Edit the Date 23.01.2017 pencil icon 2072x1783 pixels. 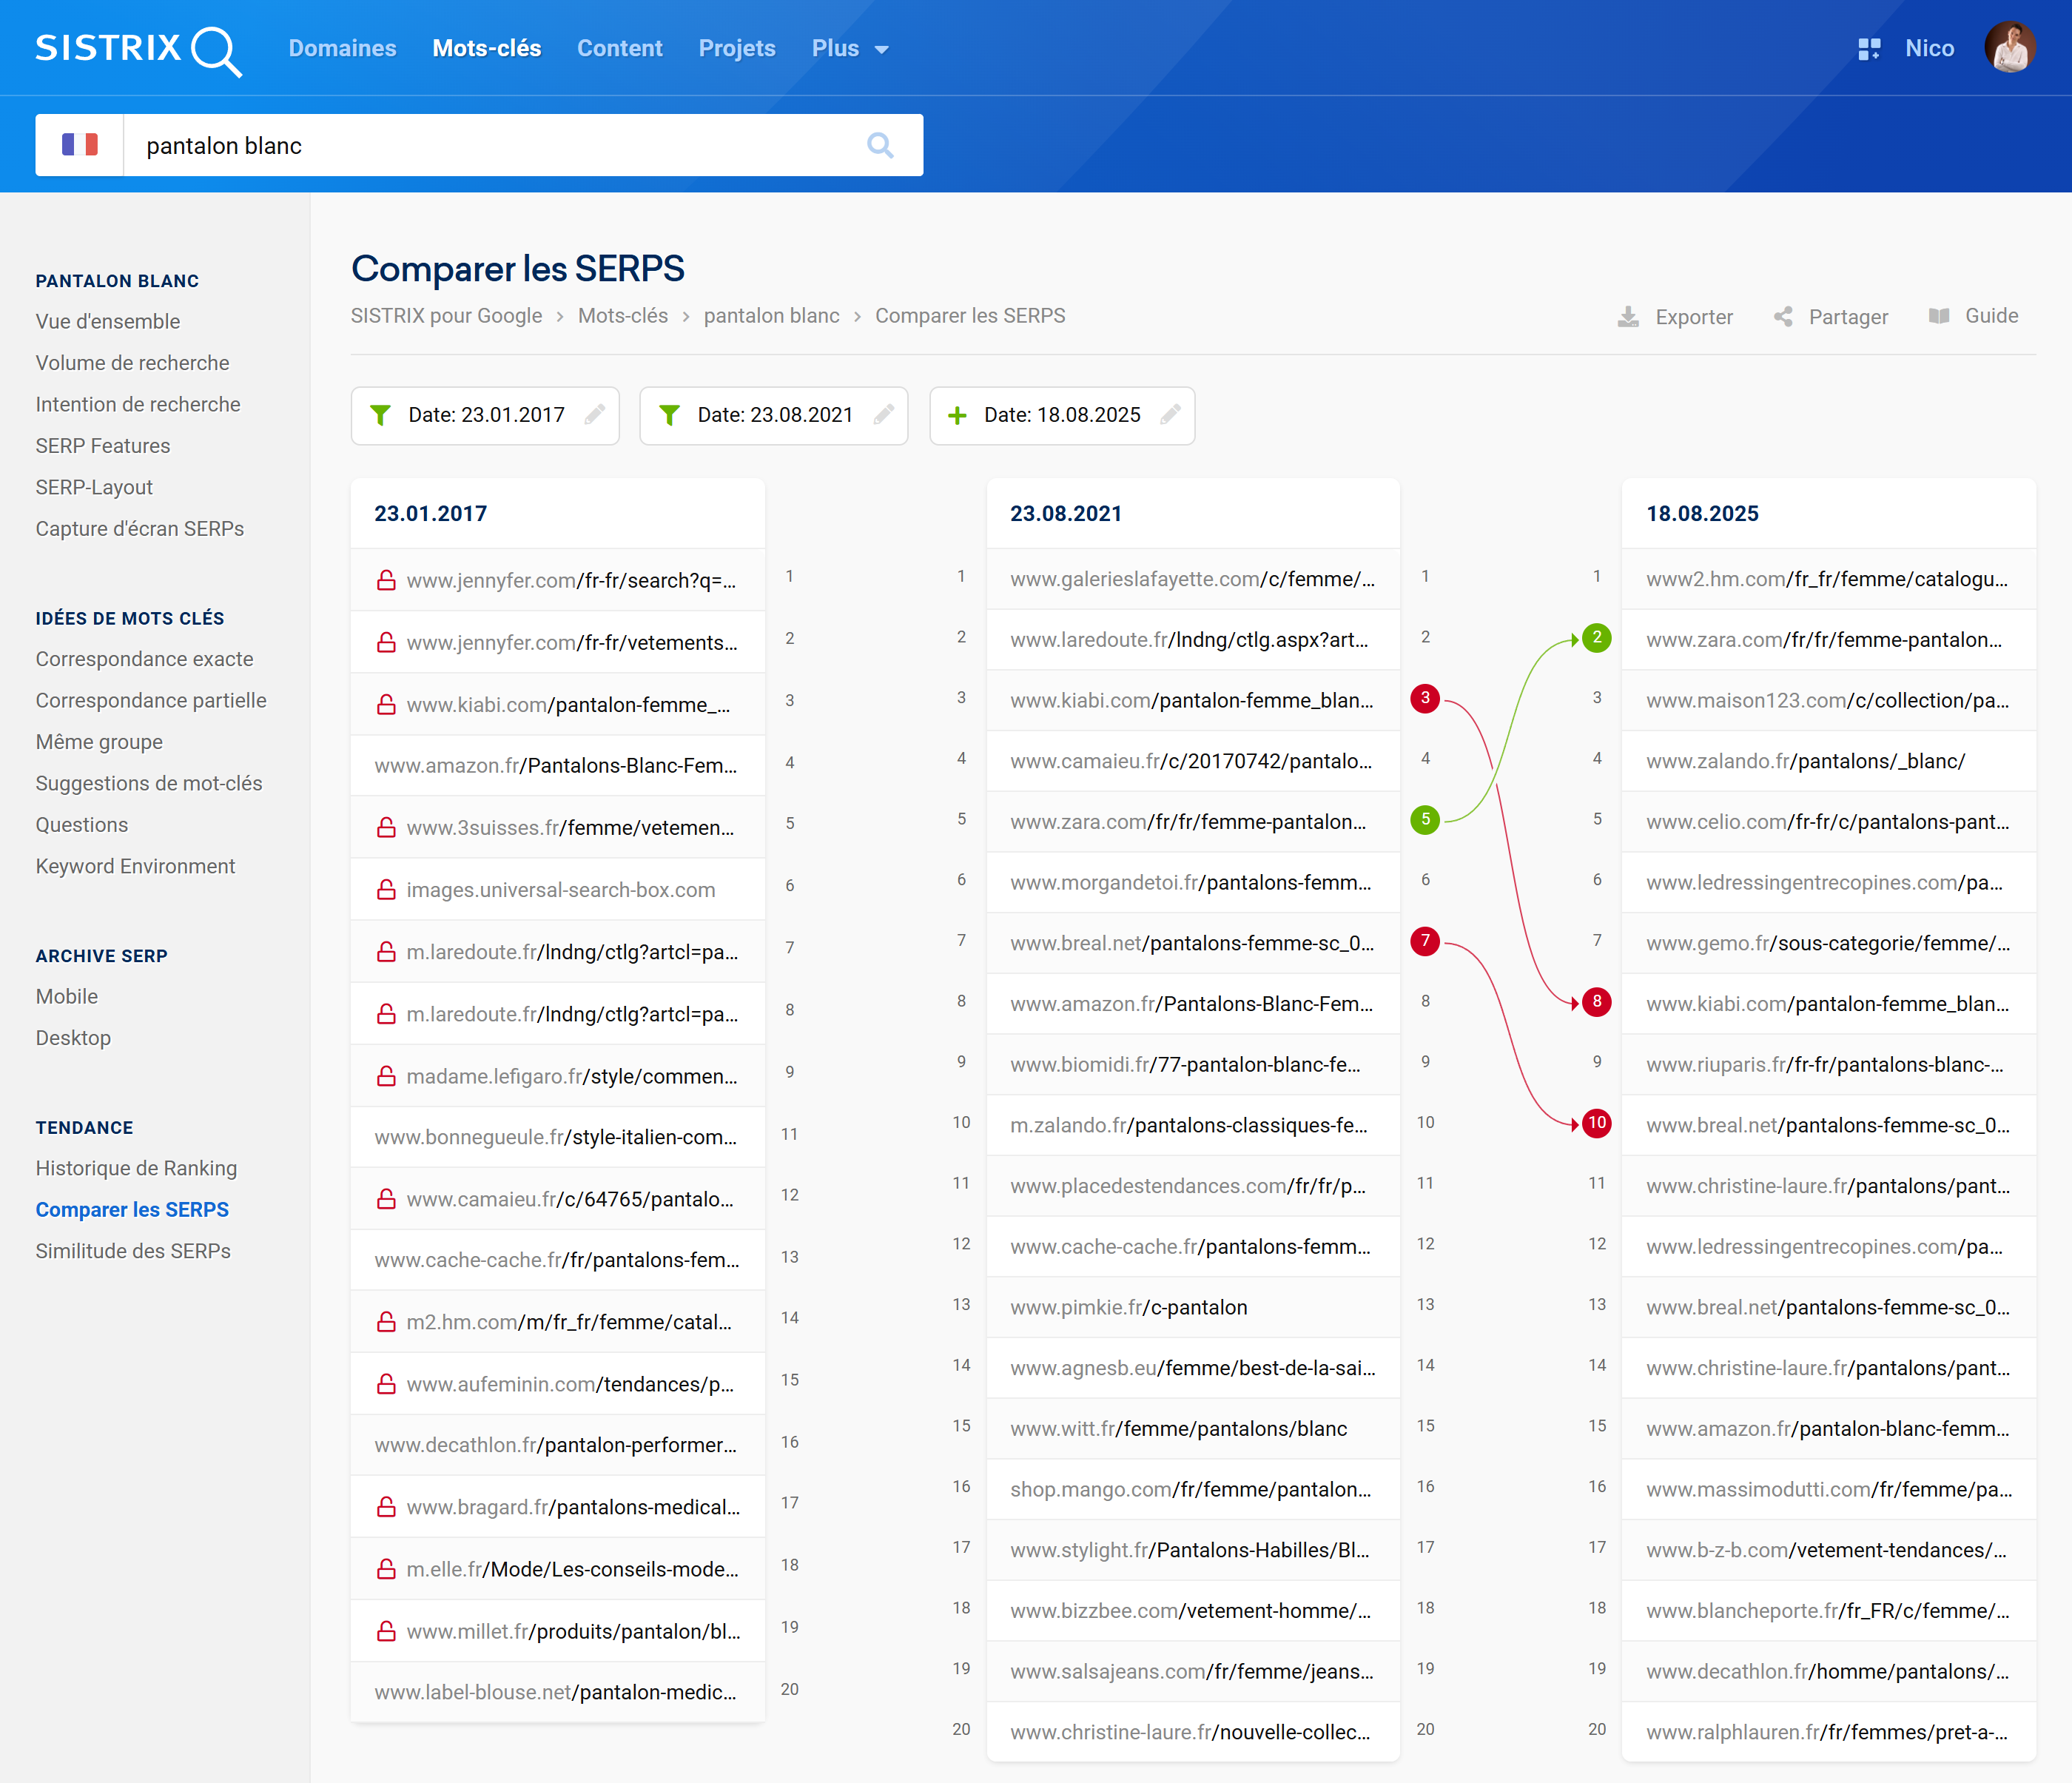click(595, 414)
